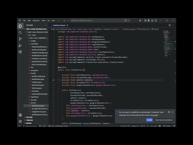Image resolution: width=193 pixels, height=145 pixels.
Task: Open errors and warnings count in status bar
Action: click(x=43, y=126)
